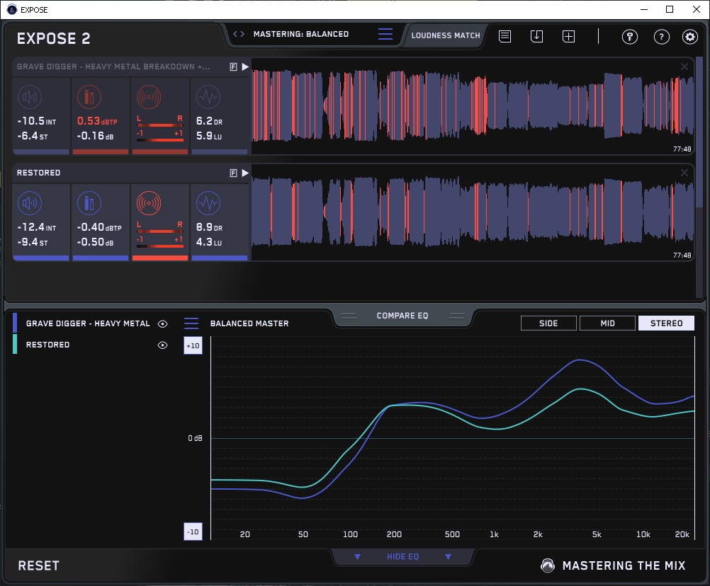This screenshot has height=586, width=710.
Task: Click stereo field icon on Restored track
Action: point(149,203)
